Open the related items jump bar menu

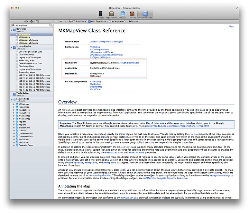tap(56, 21)
